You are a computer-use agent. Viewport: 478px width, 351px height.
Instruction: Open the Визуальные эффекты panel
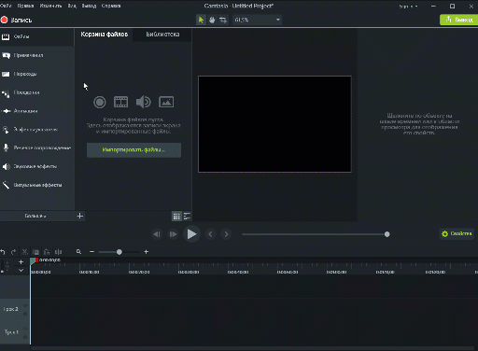(x=37, y=185)
